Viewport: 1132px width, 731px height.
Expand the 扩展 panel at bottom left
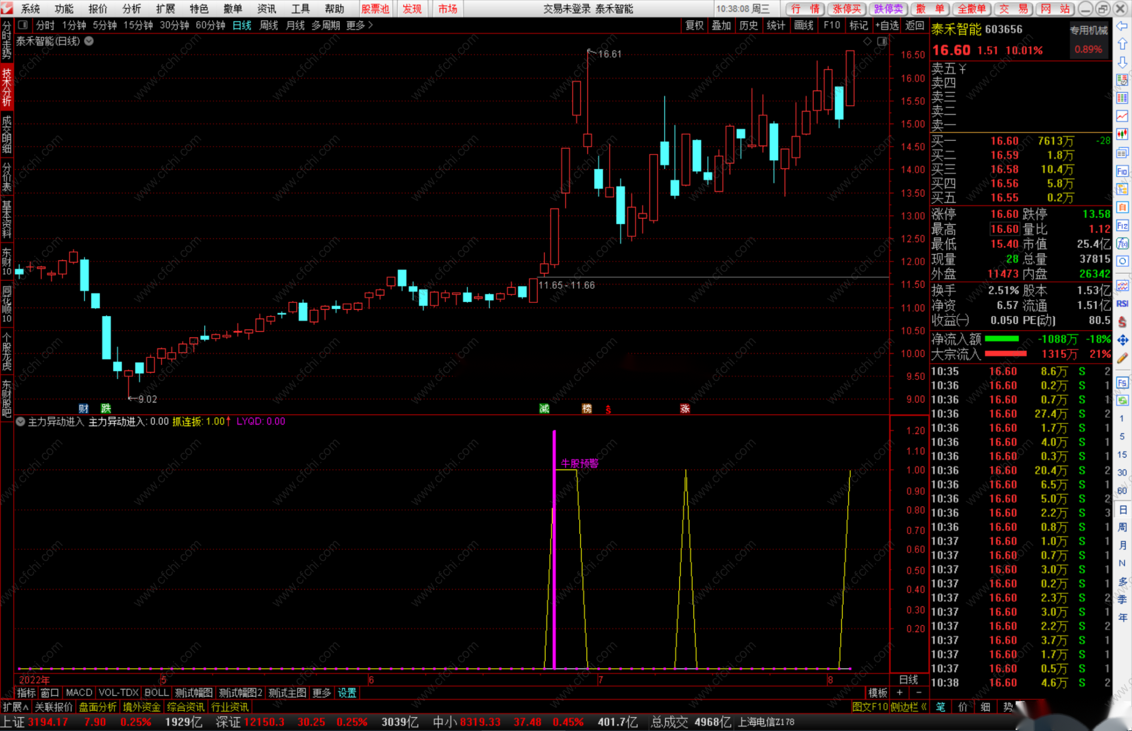click(15, 707)
